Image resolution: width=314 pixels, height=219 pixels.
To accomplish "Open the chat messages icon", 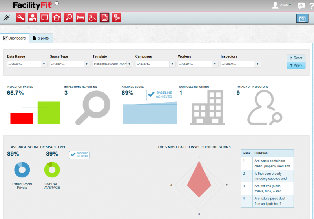I will 301,5.
